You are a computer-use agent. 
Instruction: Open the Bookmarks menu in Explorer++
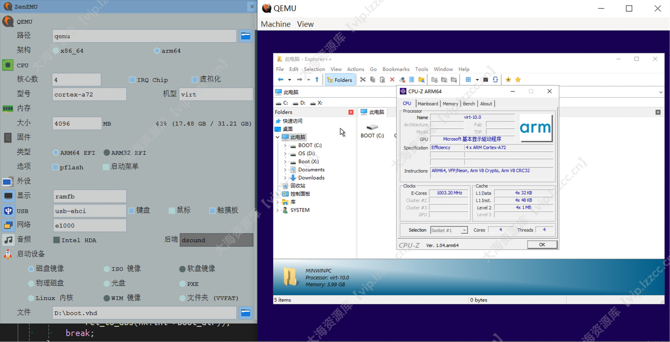coord(396,69)
